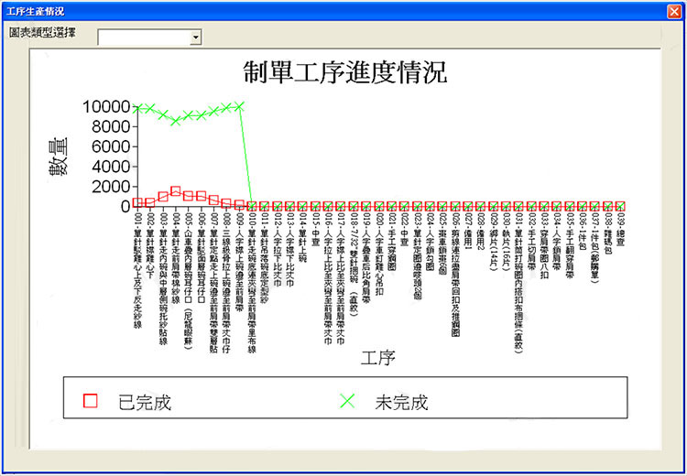Click the data marker at process 039 總查

(x=620, y=206)
